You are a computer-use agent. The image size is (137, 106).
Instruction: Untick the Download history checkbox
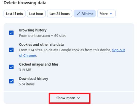click(x=11, y=81)
